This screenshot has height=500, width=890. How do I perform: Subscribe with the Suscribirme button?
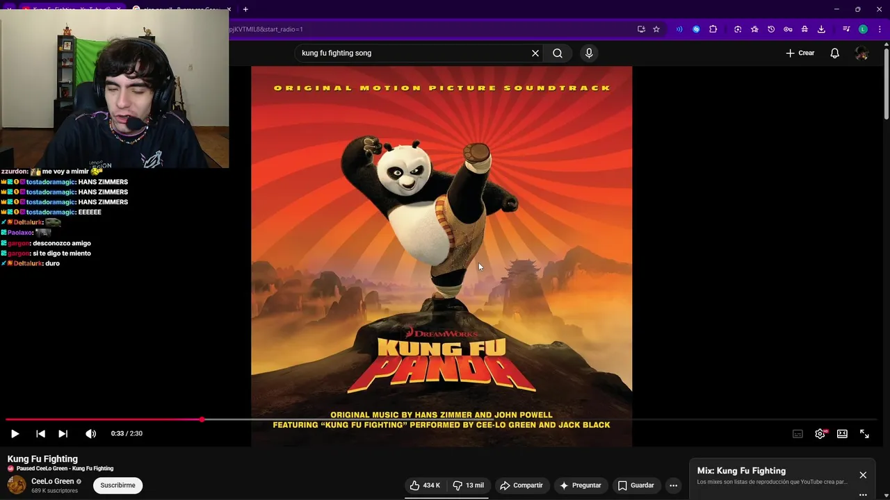point(118,485)
